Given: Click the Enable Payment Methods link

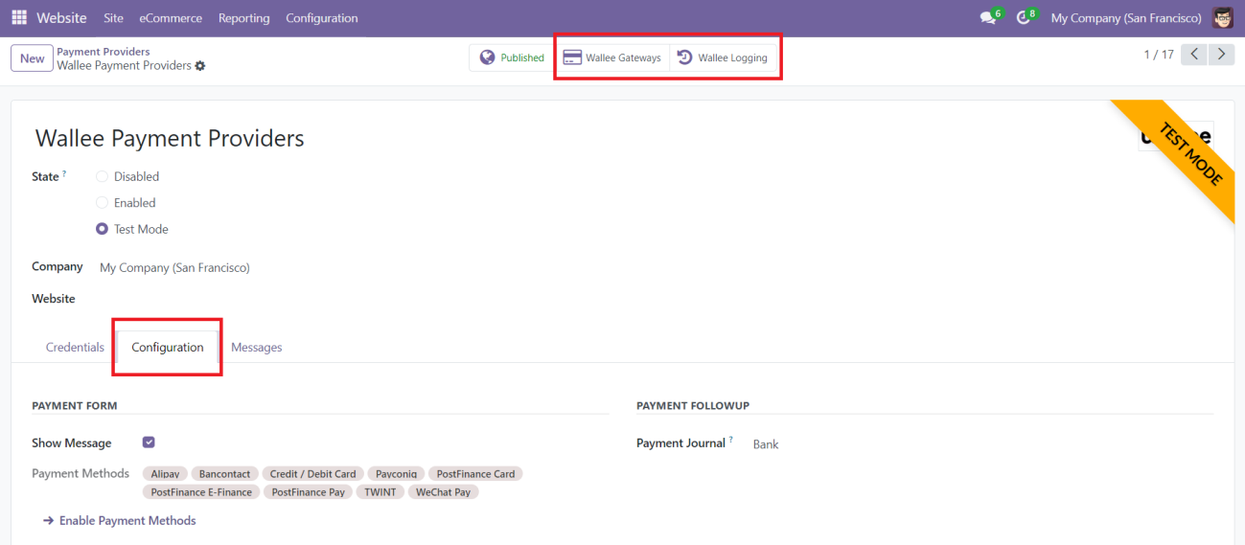Looking at the screenshot, I should coord(127,520).
